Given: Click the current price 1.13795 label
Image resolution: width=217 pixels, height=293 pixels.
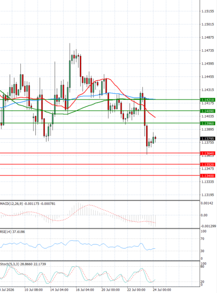Looking at the screenshot, I should [x=208, y=139].
